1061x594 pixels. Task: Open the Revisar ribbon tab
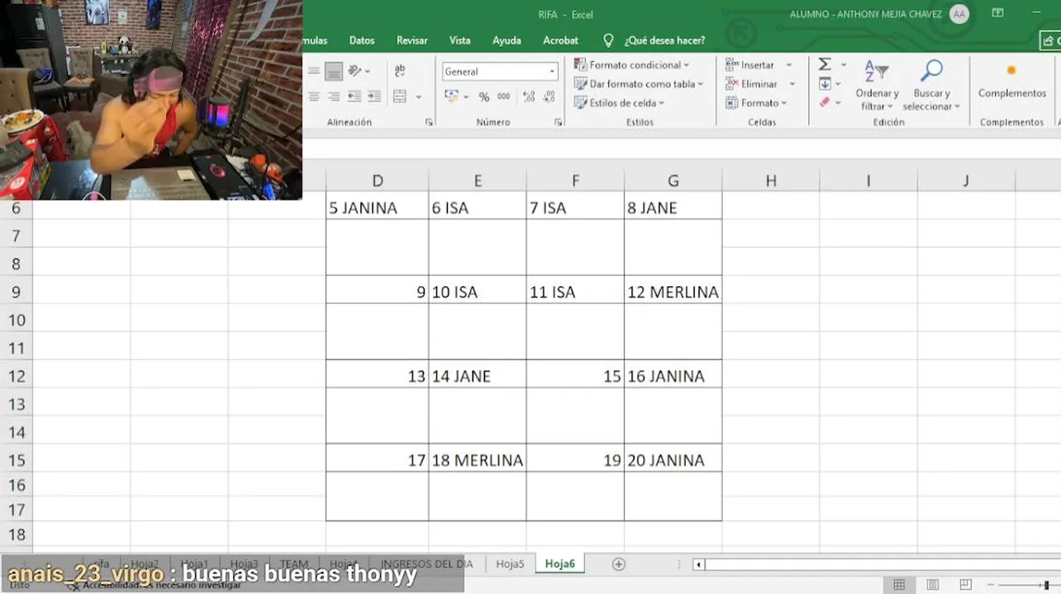click(412, 40)
